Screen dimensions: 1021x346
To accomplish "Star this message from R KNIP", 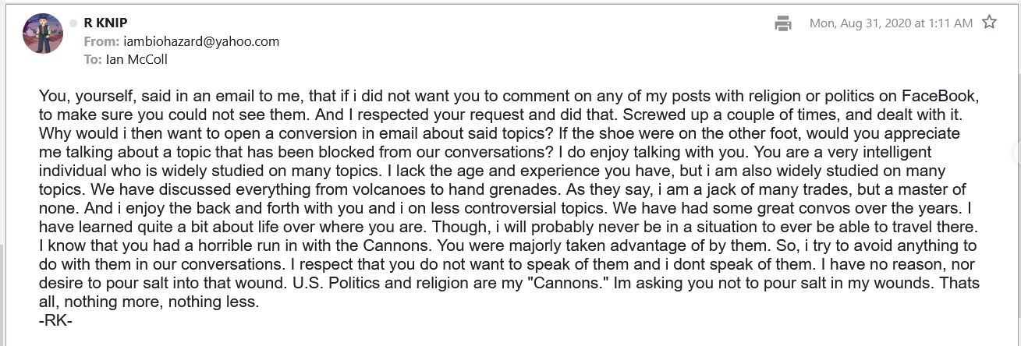I will pos(989,23).
